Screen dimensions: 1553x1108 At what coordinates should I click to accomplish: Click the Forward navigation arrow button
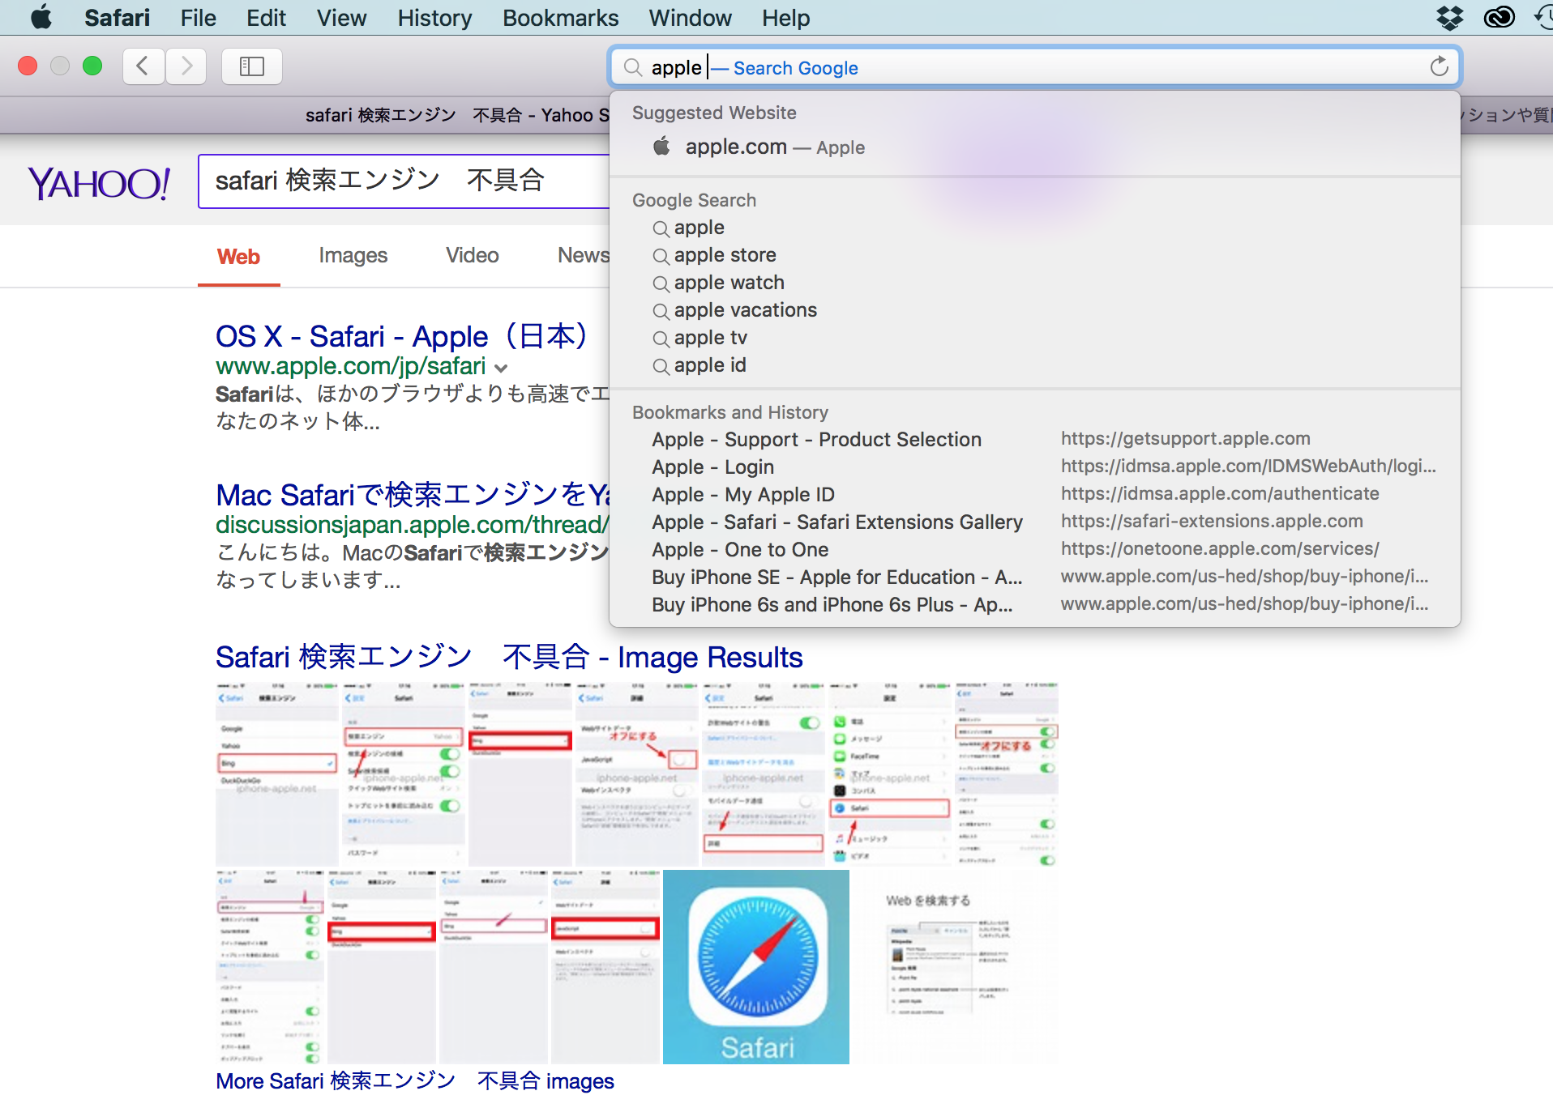pos(186,66)
